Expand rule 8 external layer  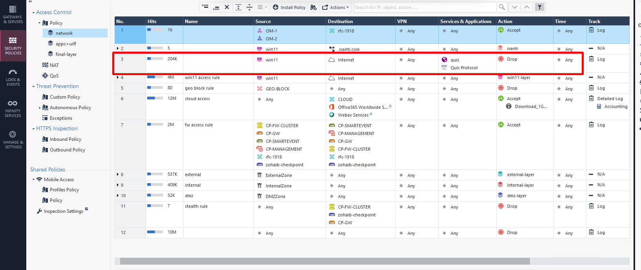click(118, 175)
